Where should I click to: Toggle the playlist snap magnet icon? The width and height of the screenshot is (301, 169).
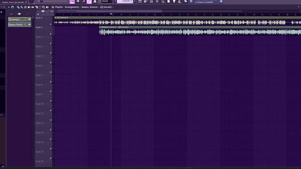(x=13, y=7)
